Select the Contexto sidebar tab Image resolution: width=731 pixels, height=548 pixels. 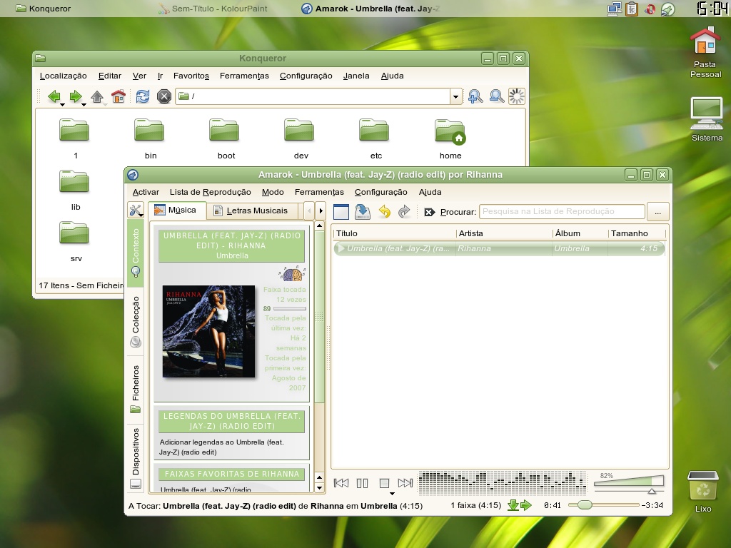pyautogui.click(x=136, y=253)
